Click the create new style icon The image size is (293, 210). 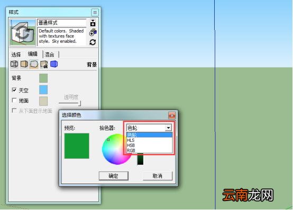pos(93,33)
